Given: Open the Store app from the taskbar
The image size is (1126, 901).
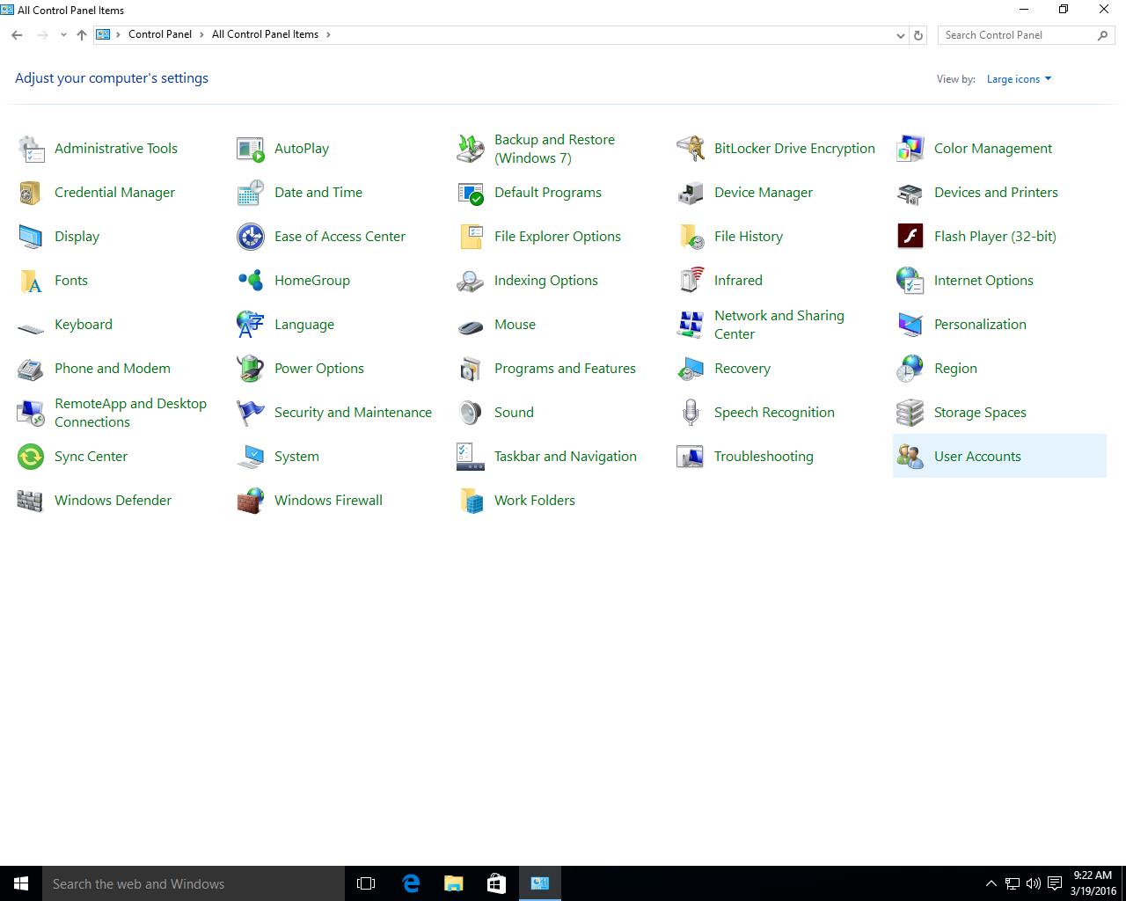Looking at the screenshot, I should 496,883.
